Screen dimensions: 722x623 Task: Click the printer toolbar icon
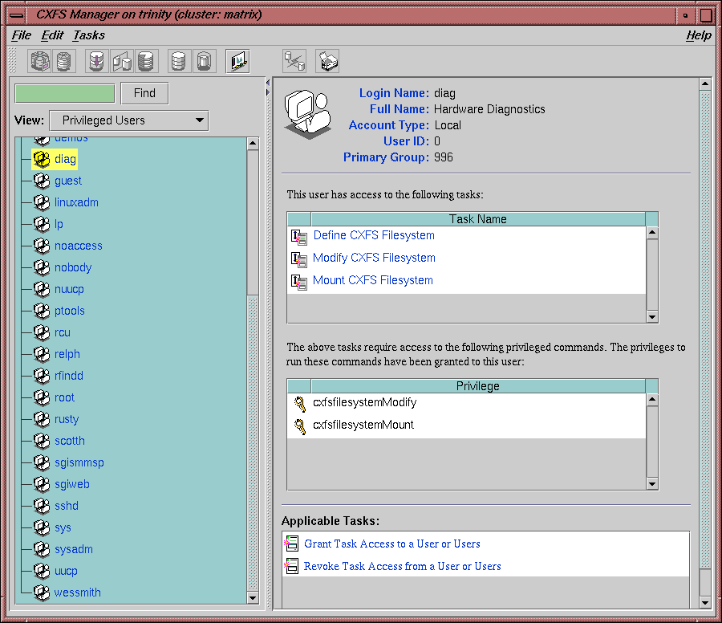coord(327,61)
